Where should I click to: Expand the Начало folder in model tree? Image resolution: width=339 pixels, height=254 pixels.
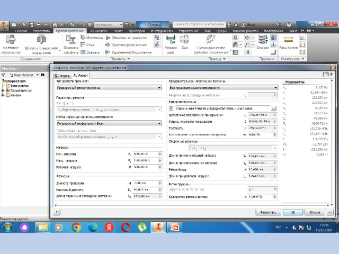pos(3,96)
